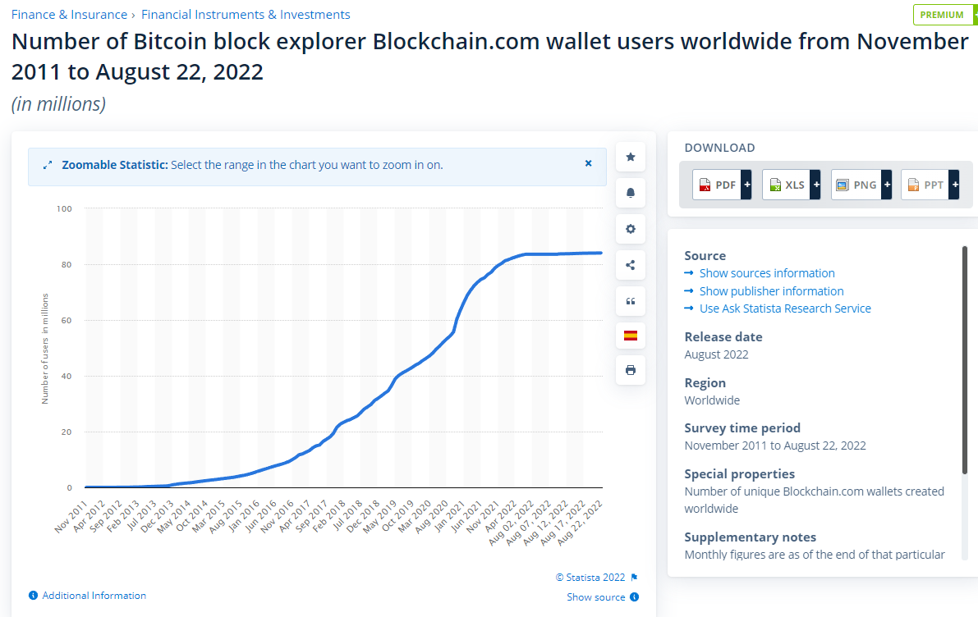This screenshot has width=978, height=617.
Task: Download the statistic as PDF
Action: coord(722,185)
